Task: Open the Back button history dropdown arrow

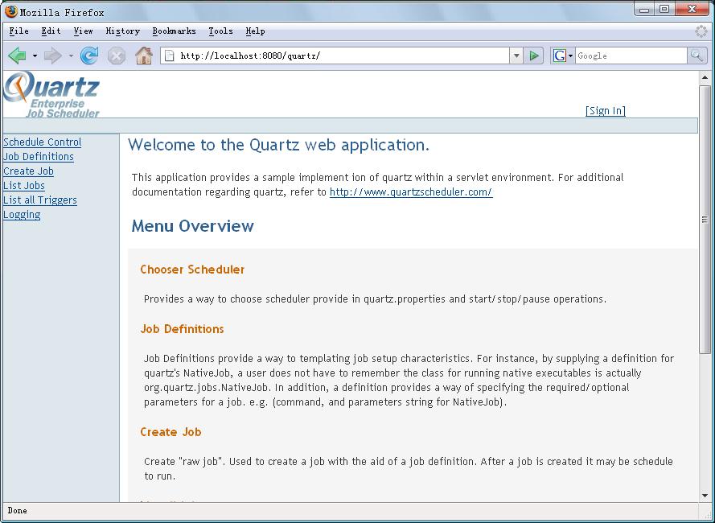Action: point(35,56)
